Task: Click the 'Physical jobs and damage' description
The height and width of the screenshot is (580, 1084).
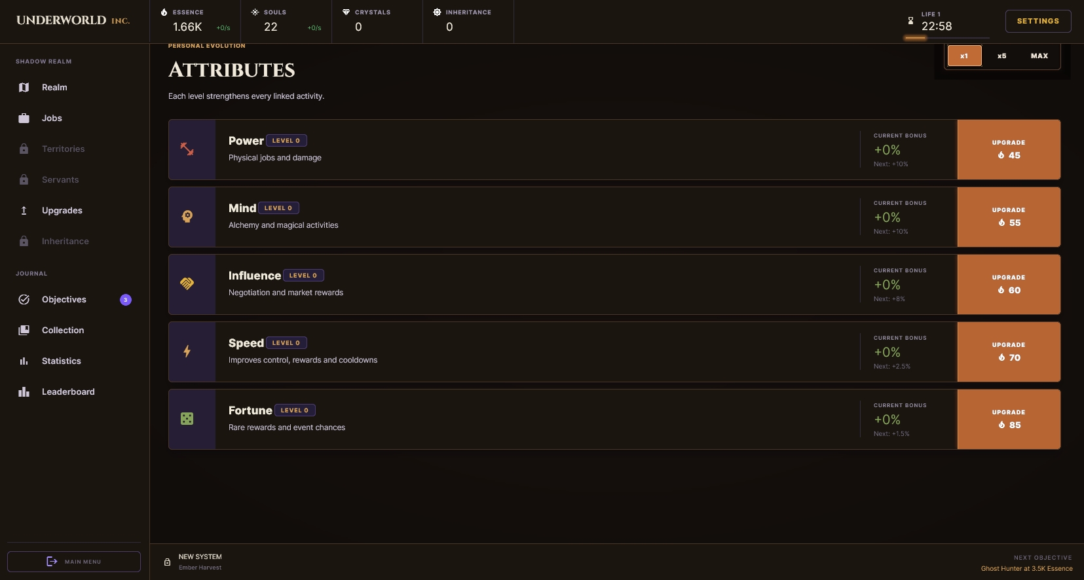Action: (x=275, y=158)
